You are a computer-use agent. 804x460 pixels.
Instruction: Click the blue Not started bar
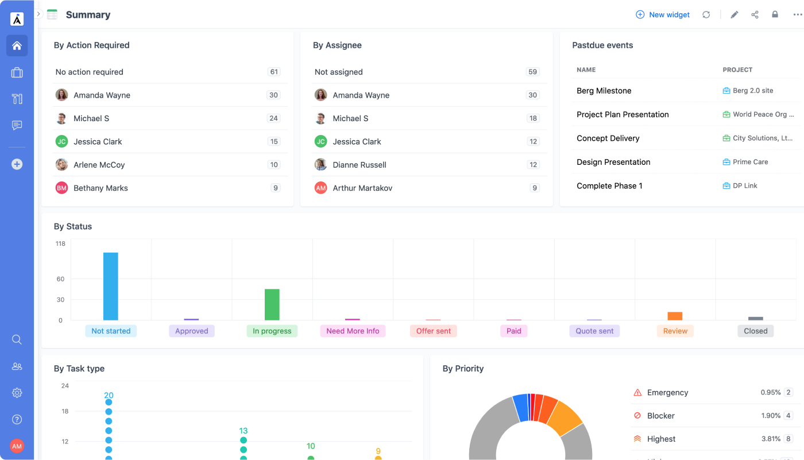[x=111, y=287]
